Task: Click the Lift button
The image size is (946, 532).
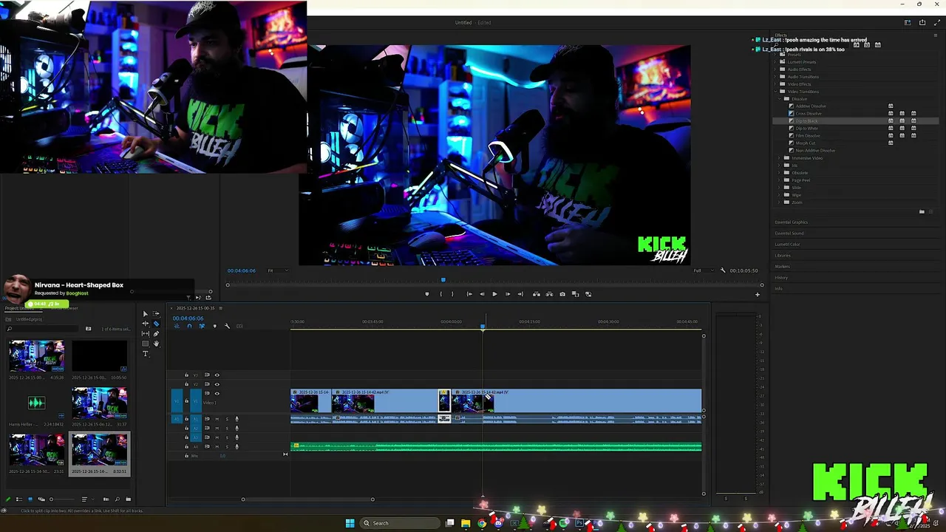Action: click(x=537, y=294)
